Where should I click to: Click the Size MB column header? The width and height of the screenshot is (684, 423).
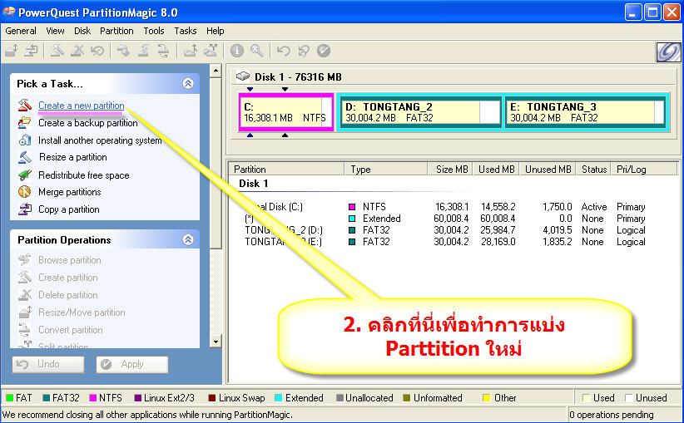[x=451, y=169]
